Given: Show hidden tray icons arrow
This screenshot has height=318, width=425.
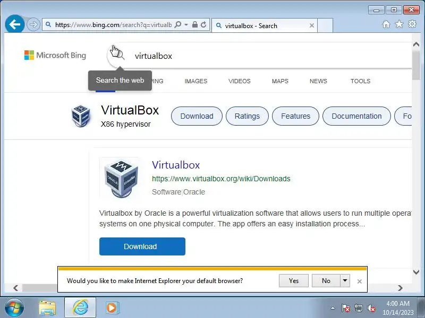Looking at the screenshot, I should point(333,308).
